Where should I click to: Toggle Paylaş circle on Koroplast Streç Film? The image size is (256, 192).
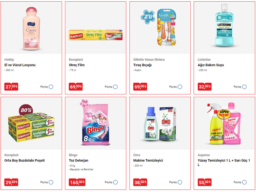point(116,87)
